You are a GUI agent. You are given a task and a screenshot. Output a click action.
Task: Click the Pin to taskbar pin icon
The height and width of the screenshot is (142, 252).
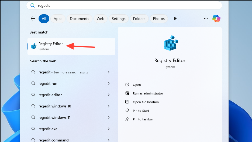pyautogui.click(x=127, y=119)
